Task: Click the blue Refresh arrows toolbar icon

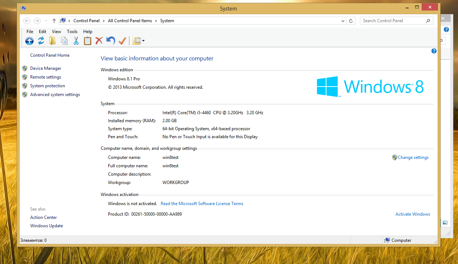Action: click(41, 41)
